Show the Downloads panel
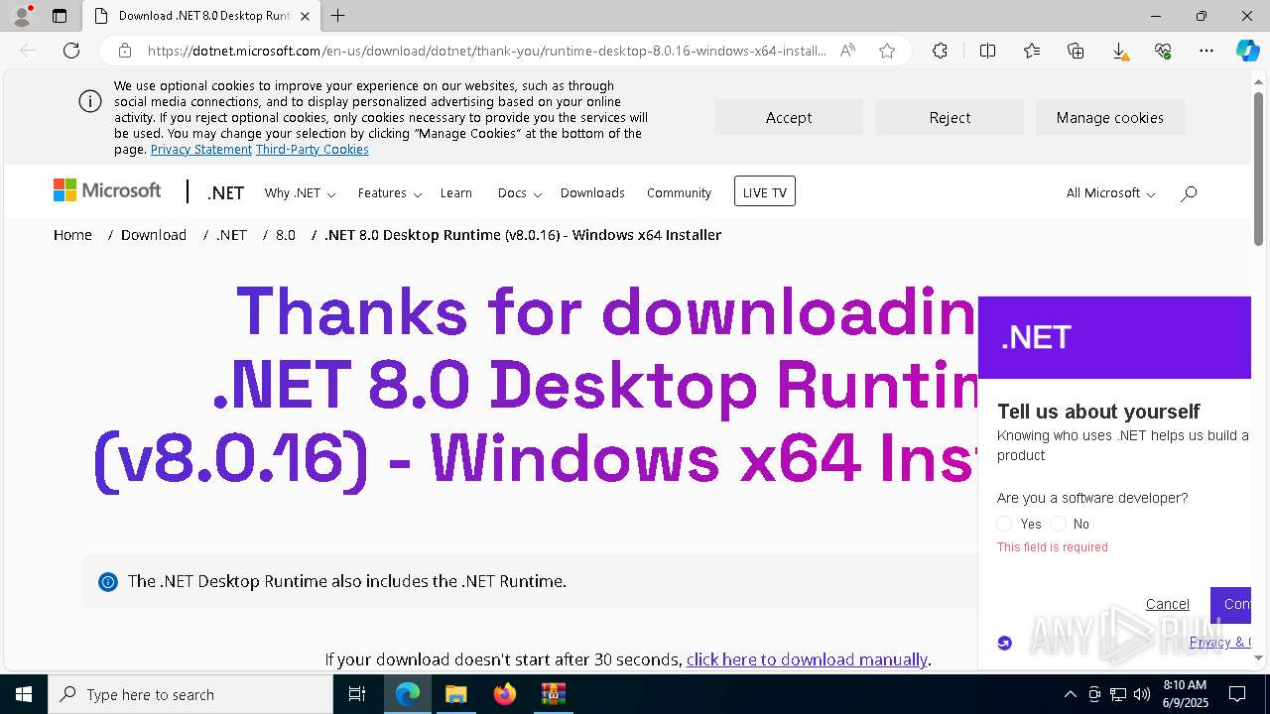 pos(1119,51)
